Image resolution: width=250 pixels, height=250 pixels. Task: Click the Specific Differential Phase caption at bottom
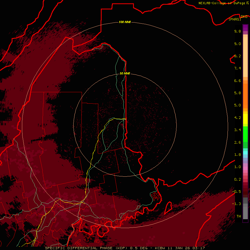pos(125,248)
